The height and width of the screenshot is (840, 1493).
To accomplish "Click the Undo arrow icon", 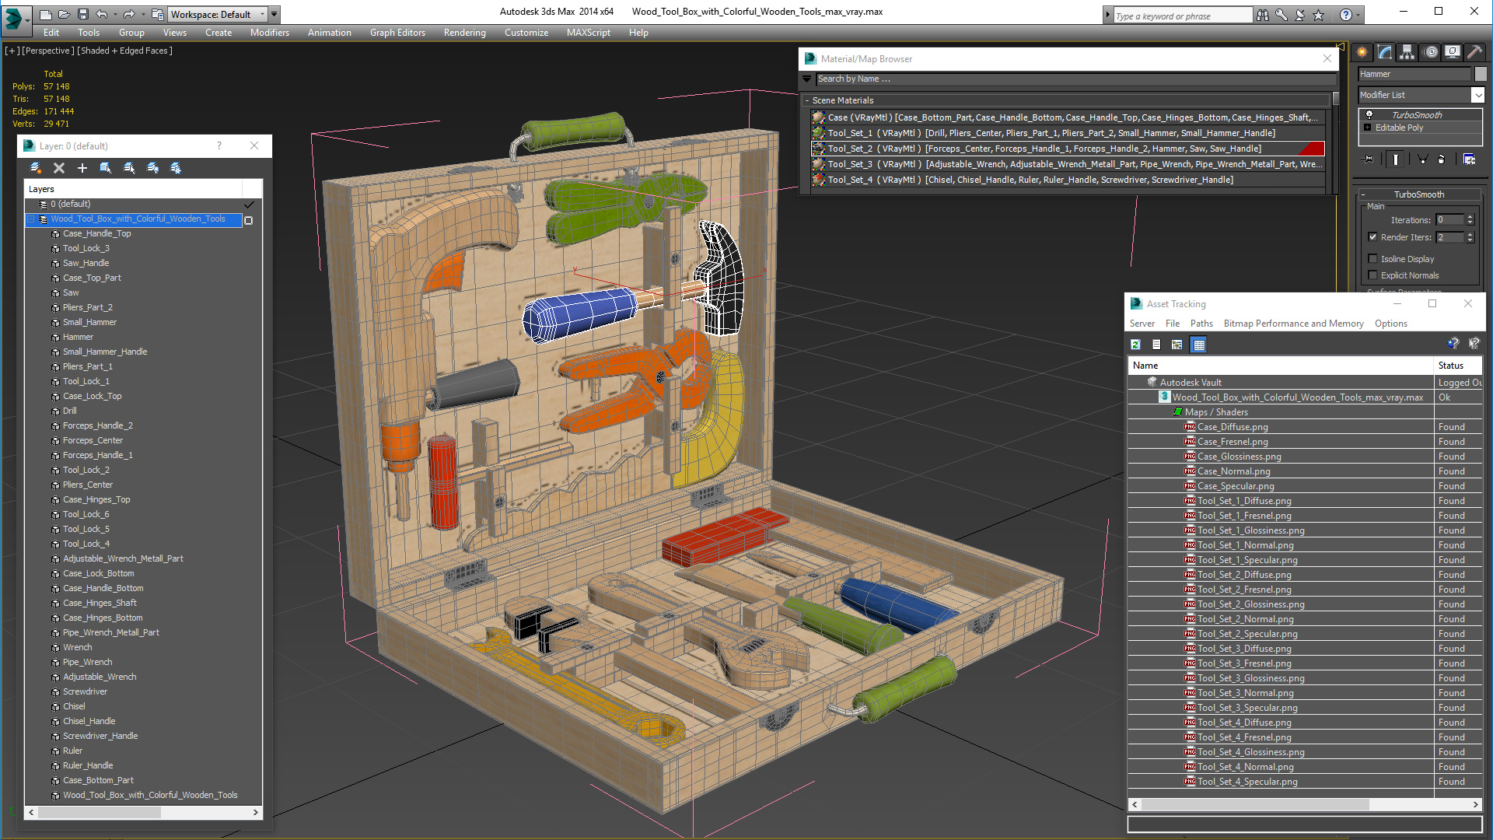I will [101, 14].
